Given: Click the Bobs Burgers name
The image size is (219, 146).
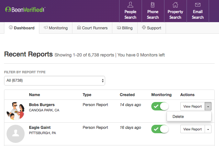Looking at the screenshot, I should [x=42, y=105].
